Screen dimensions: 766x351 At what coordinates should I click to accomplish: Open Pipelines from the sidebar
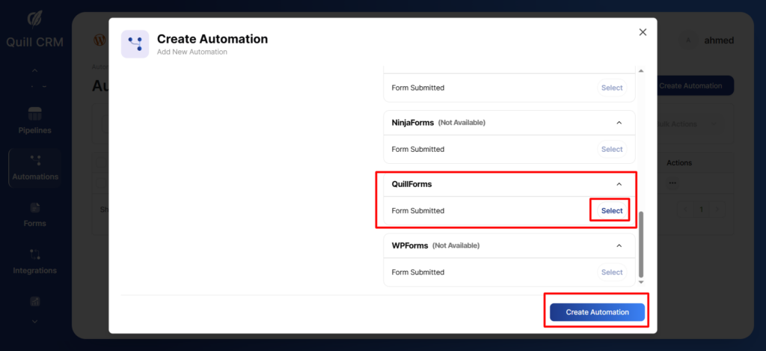pyautogui.click(x=34, y=115)
